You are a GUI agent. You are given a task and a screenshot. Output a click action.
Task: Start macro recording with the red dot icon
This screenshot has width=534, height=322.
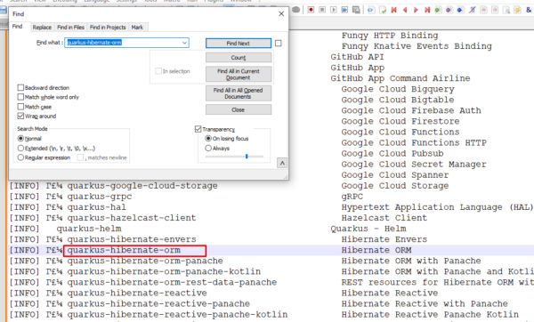tap(311, 10)
